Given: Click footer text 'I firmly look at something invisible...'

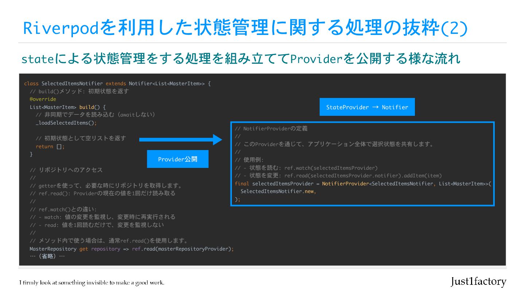Looking at the screenshot, I should coord(92,283).
